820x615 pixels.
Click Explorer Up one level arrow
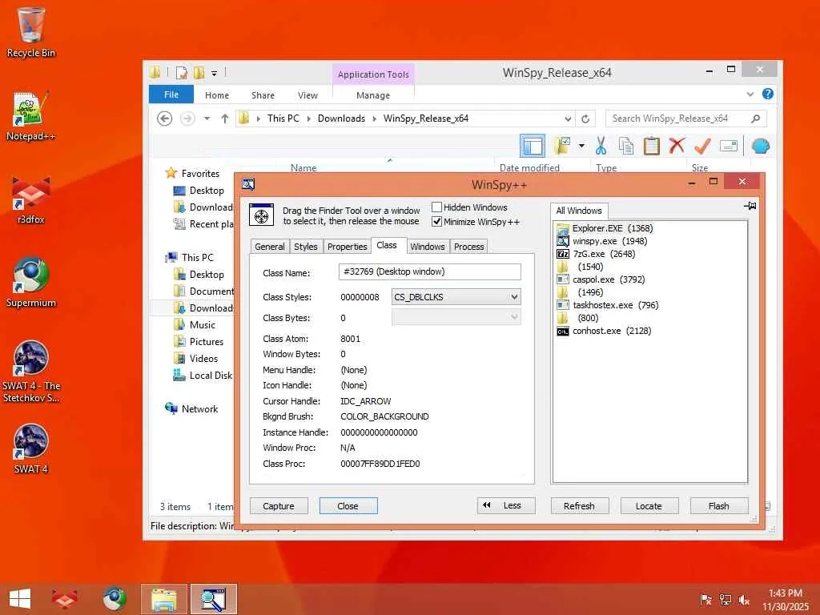point(225,119)
